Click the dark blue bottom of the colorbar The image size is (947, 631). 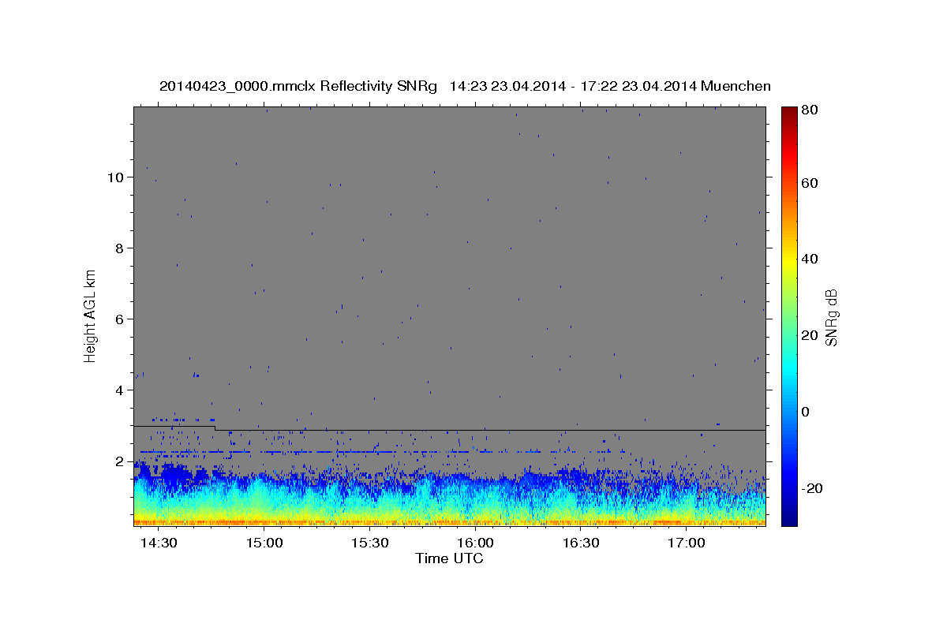[x=789, y=517]
